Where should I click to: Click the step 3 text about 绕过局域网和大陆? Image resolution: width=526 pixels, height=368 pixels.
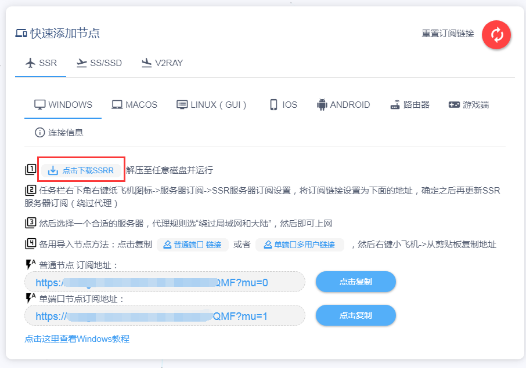pos(186,224)
